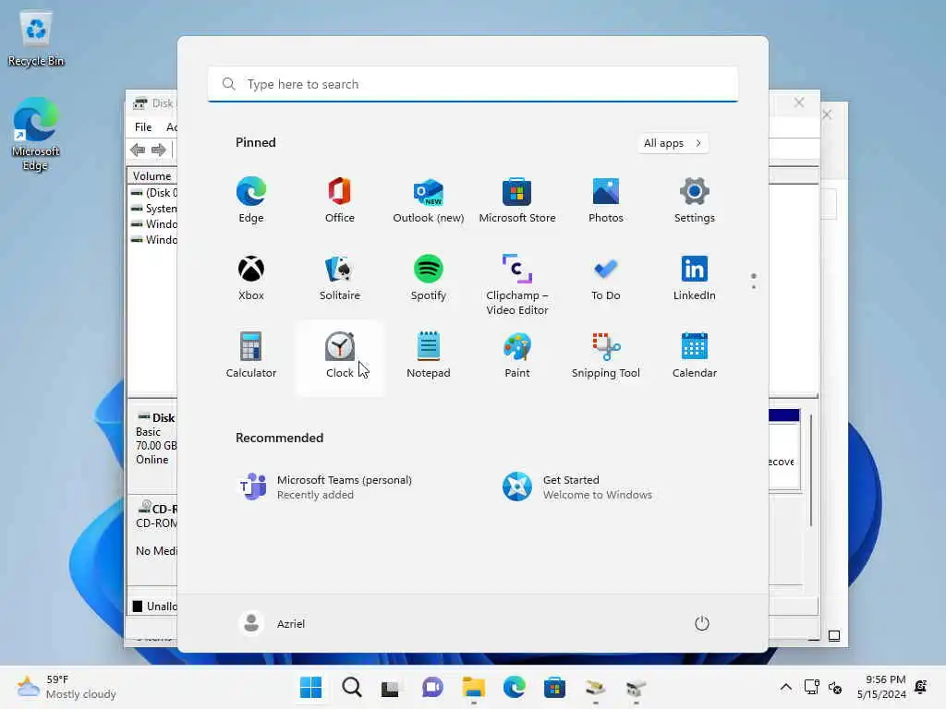Open clock and date 9:56 PM
Screen dimensions: 946x709
(x=881, y=687)
